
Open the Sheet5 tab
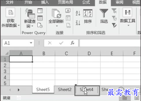[43, 90]
